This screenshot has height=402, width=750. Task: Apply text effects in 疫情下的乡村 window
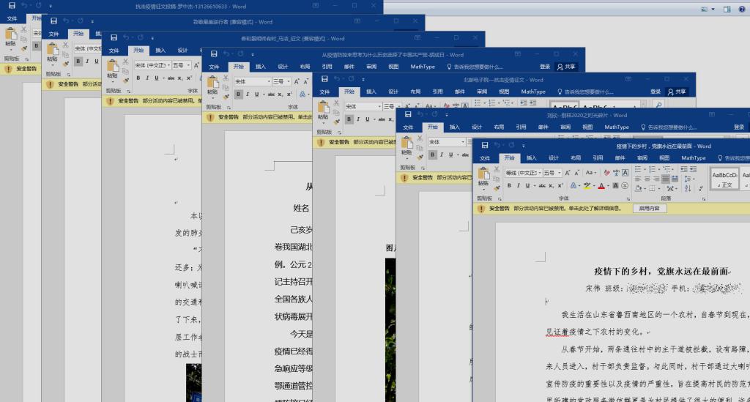pyautogui.click(x=573, y=185)
